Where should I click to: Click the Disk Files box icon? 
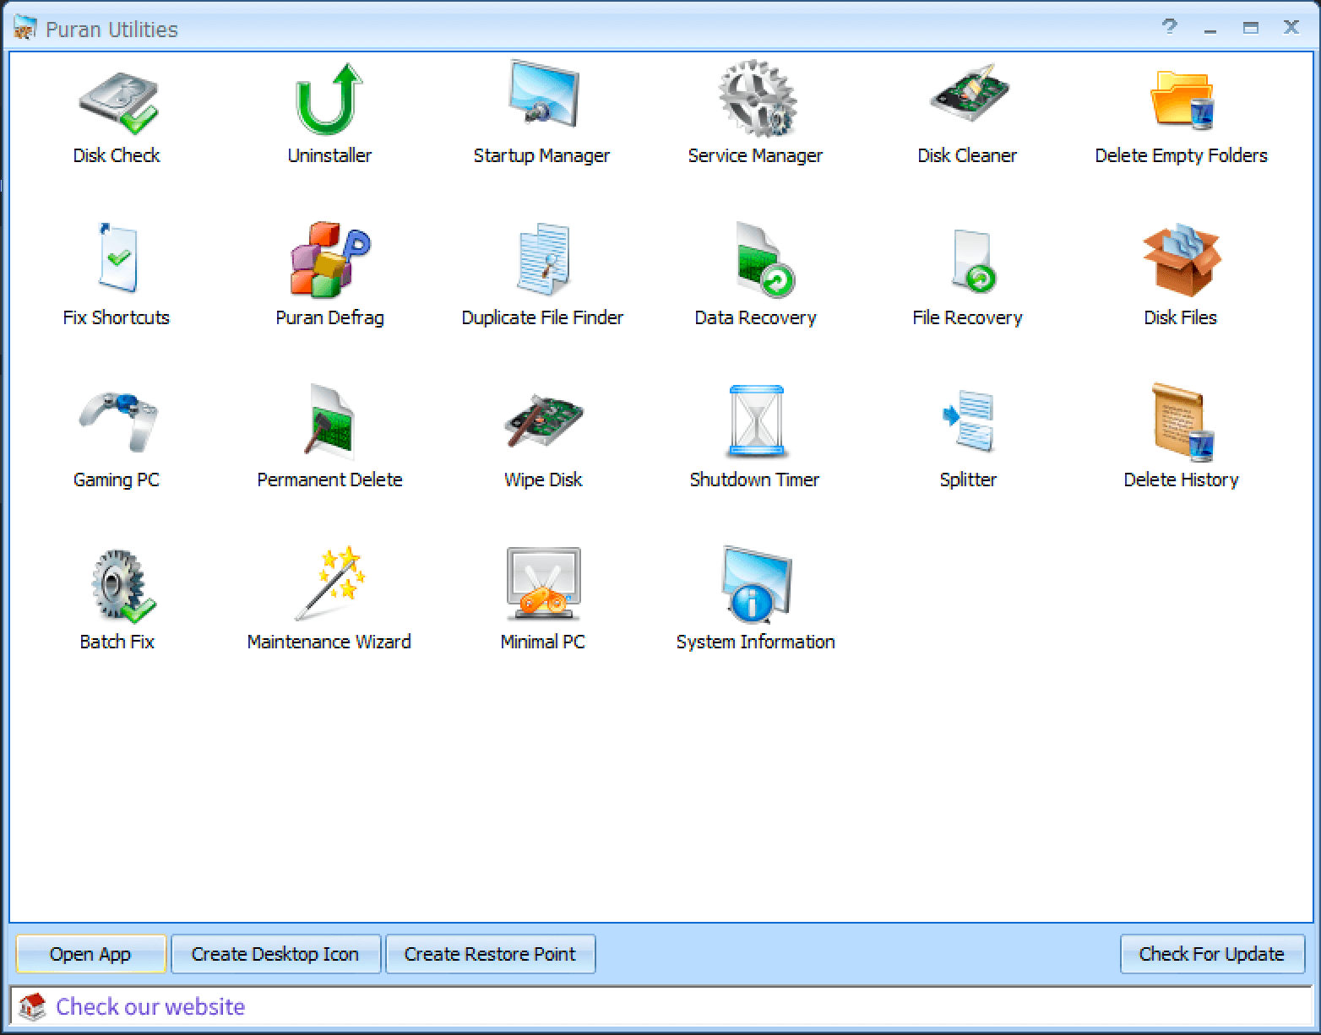pos(1182,259)
